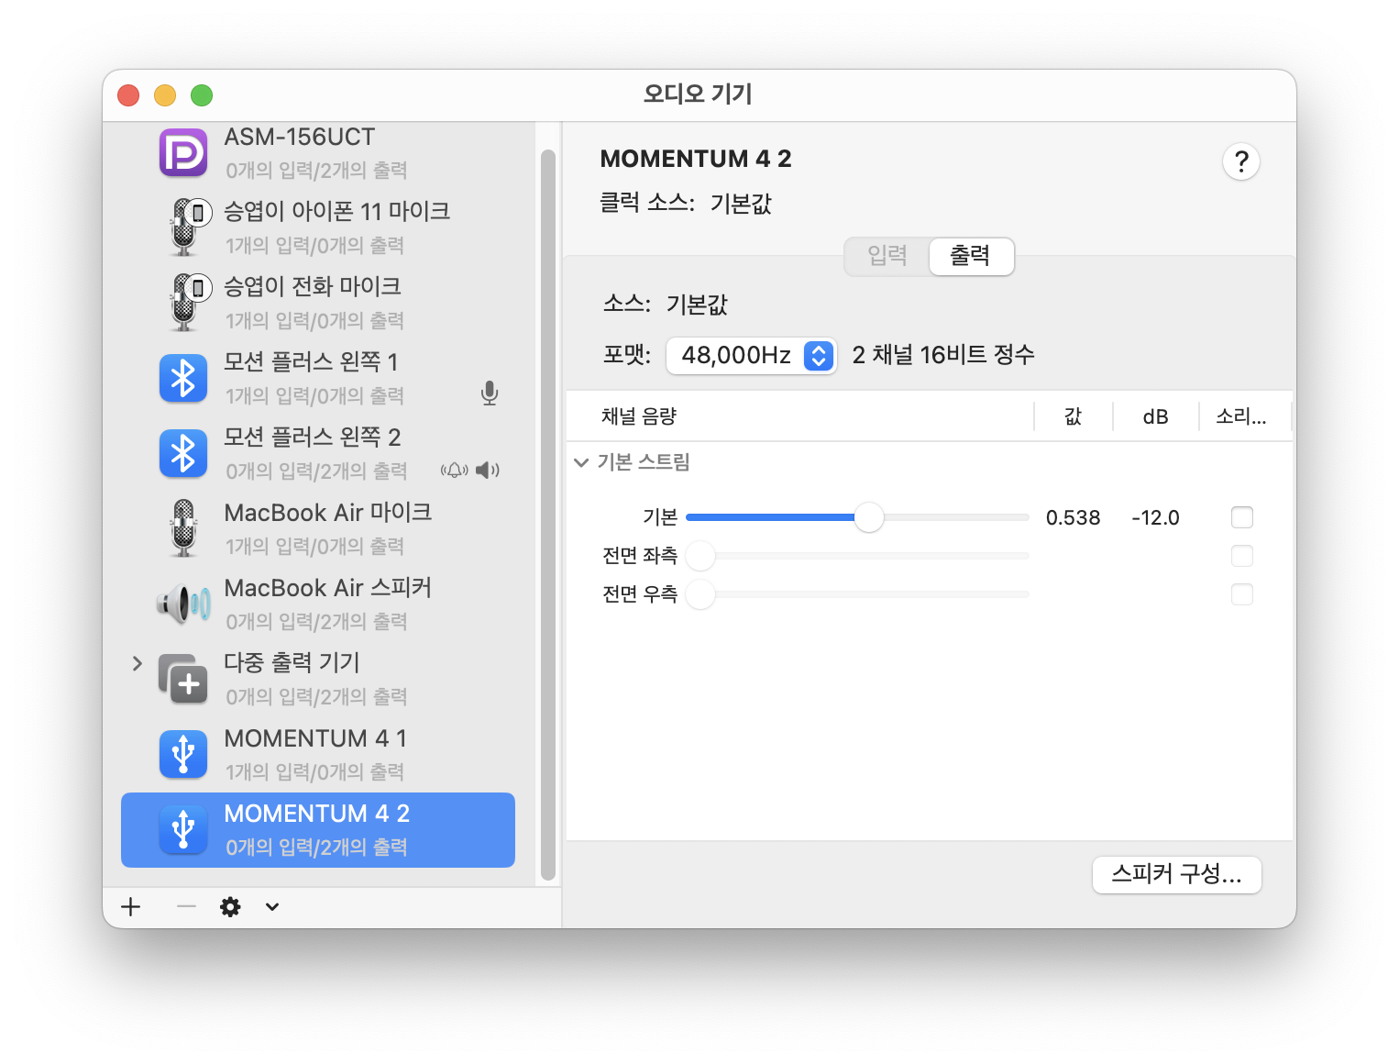Viewport: 1399px width, 1064px height.
Task: Toggle the mute checkbox for 기본 channel
Action: coord(1242,517)
